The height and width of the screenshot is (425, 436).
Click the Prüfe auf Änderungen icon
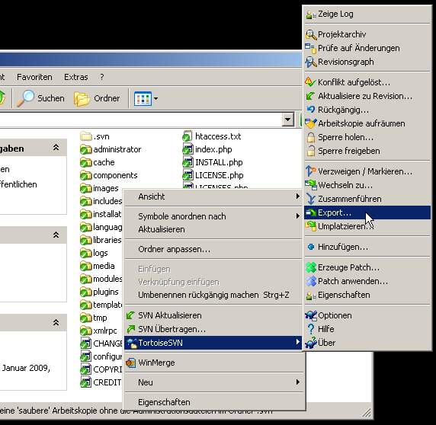point(310,48)
